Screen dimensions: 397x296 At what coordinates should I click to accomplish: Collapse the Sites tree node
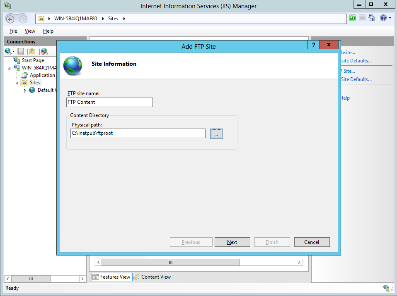[x=17, y=83]
